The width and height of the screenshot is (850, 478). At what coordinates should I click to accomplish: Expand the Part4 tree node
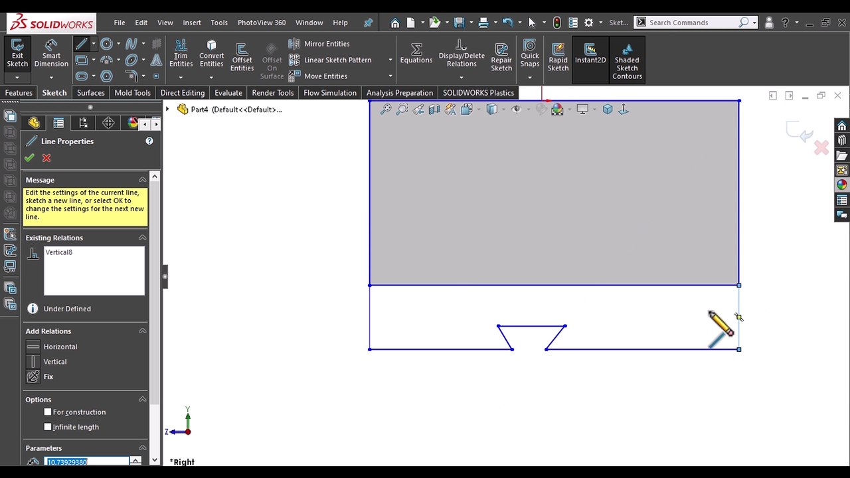tap(167, 109)
